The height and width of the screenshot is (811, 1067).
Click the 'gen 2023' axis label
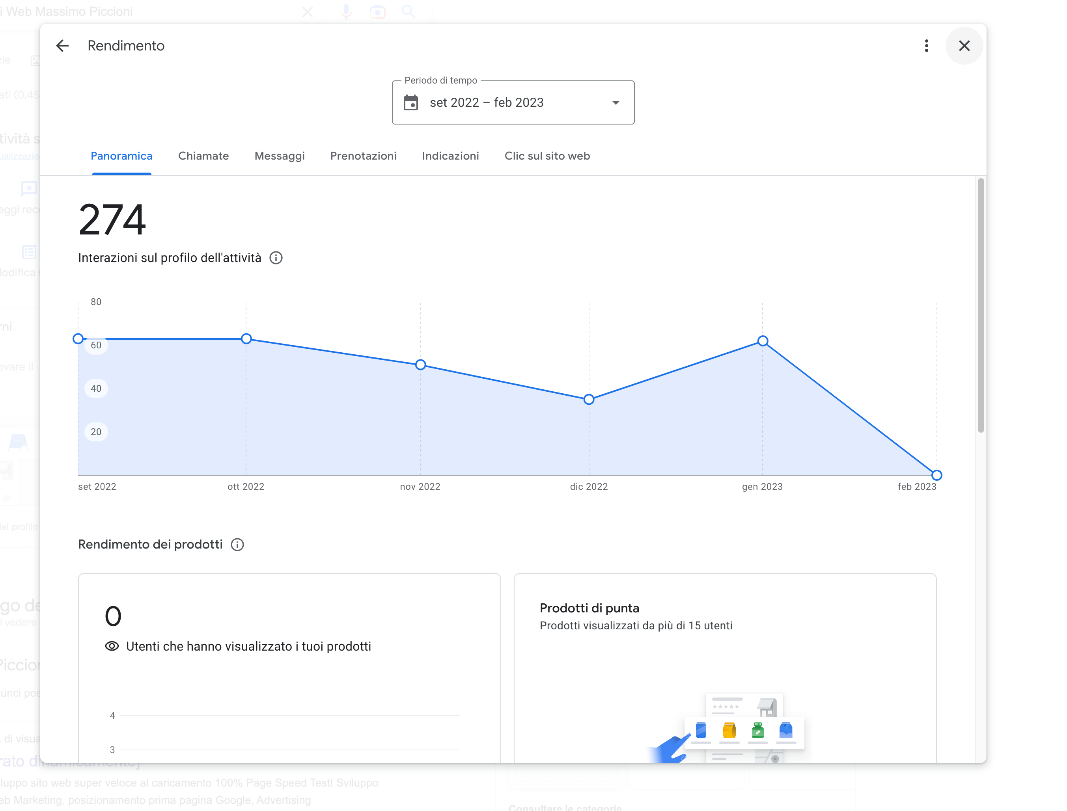coord(762,487)
